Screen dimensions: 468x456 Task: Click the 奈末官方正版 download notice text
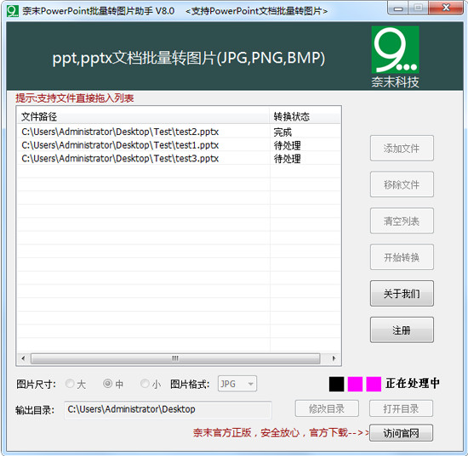click(x=281, y=433)
